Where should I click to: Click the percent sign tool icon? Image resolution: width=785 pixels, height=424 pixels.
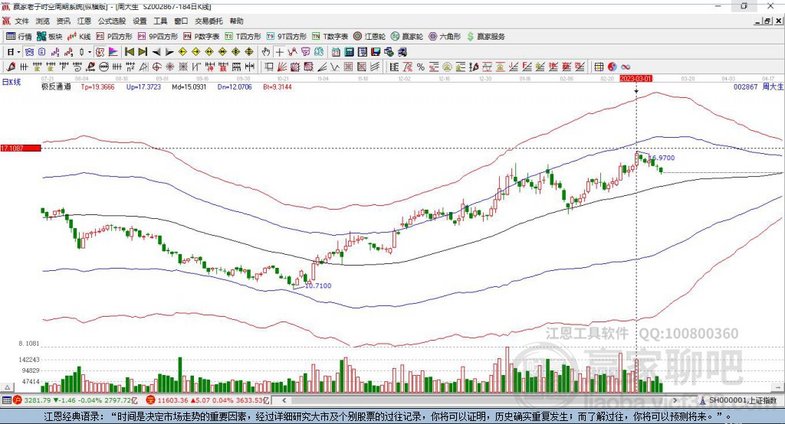tap(421, 67)
